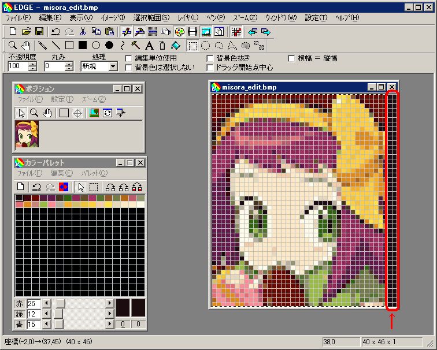Save the image with the floppy disk icon
Image resolution: width=437 pixels, height=350 pixels.
click(x=39, y=31)
